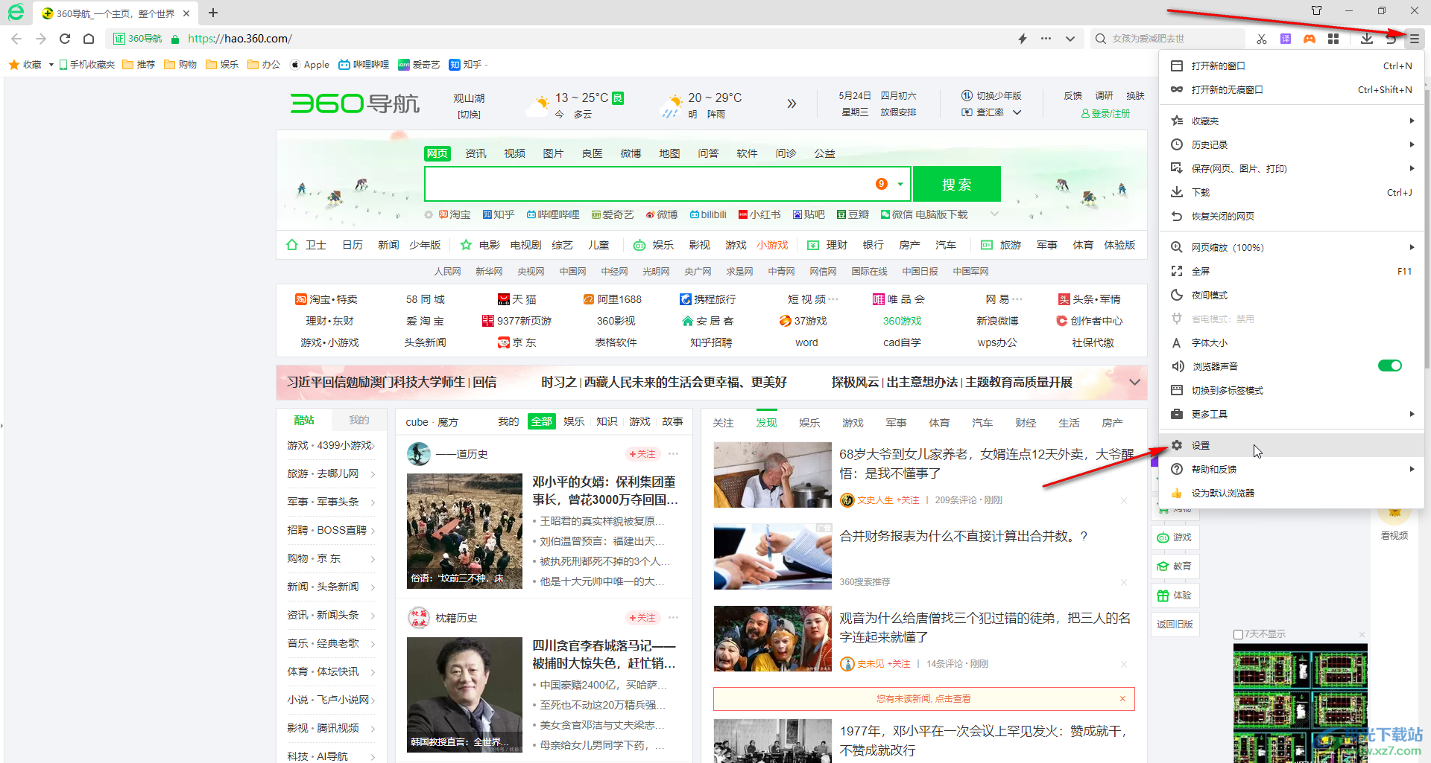Open the extensions grid icon
The height and width of the screenshot is (763, 1431).
(1333, 39)
